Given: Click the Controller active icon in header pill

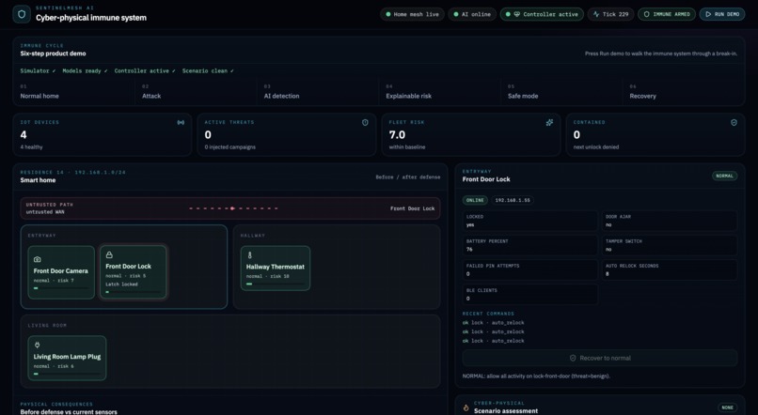Looking at the screenshot, I should click(x=516, y=14).
